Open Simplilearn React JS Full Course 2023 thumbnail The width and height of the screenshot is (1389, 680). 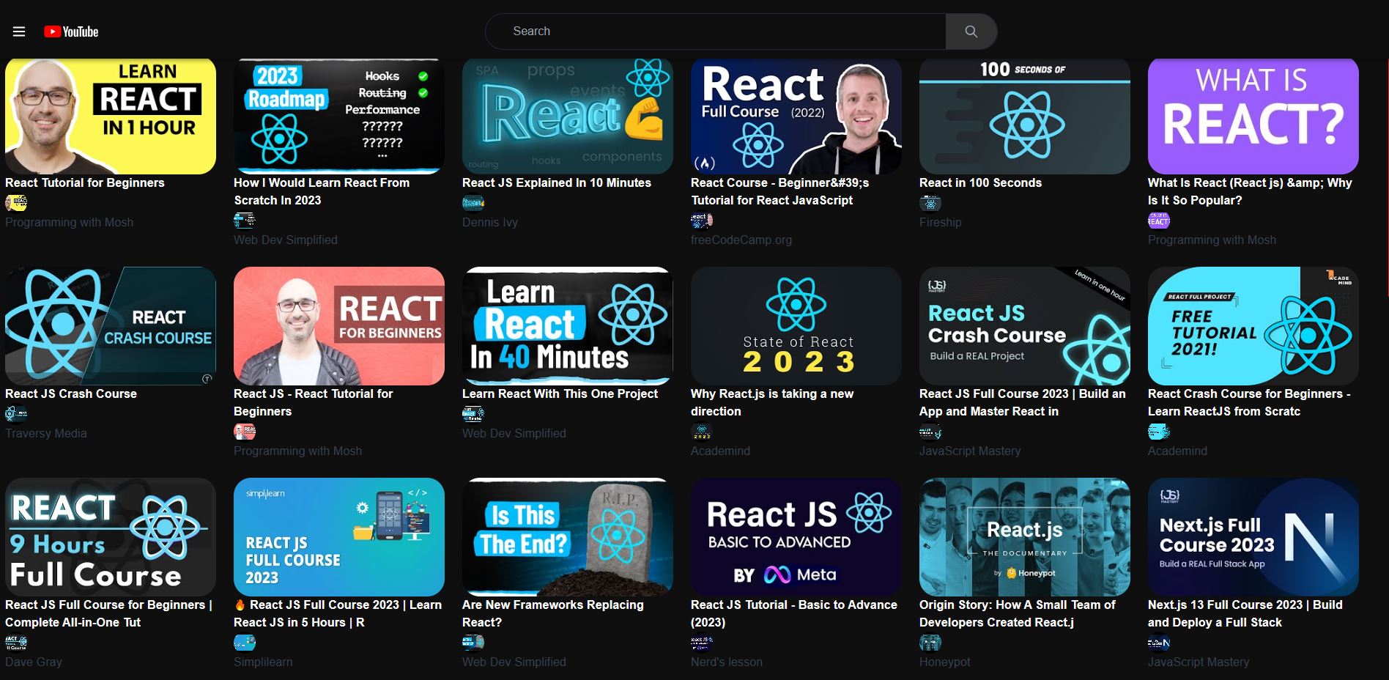point(339,537)
